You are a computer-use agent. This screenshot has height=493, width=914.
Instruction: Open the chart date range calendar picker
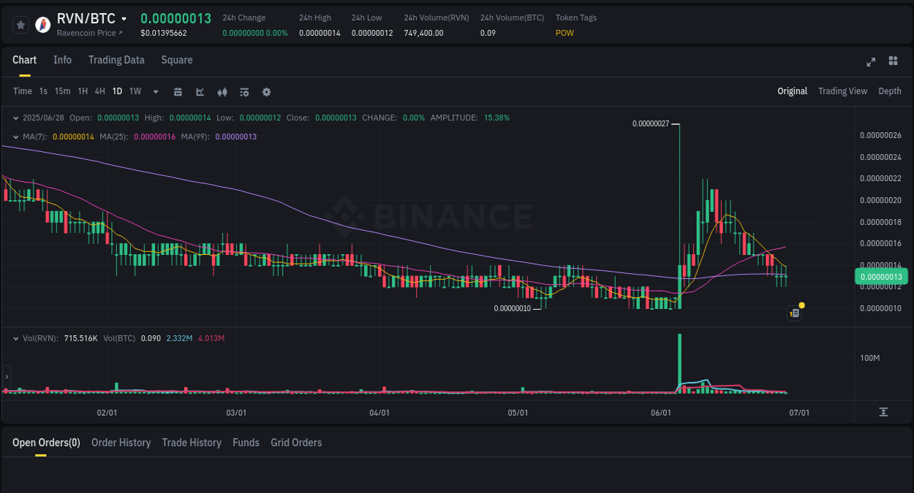(x=178, y=91)
